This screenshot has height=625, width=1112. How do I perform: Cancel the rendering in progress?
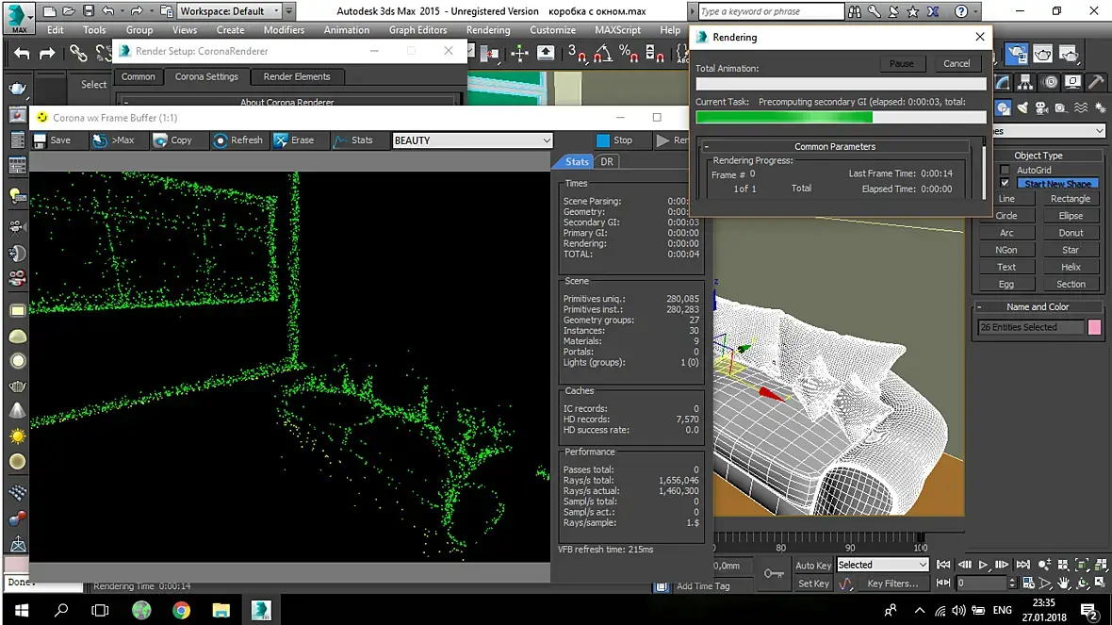click(957, 63)
